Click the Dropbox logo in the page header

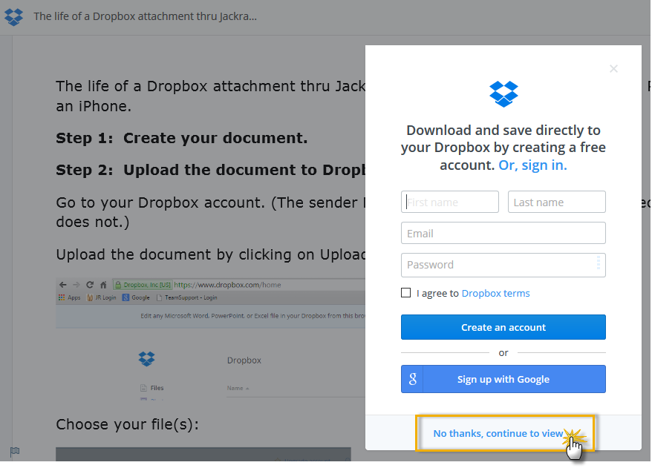13,16
